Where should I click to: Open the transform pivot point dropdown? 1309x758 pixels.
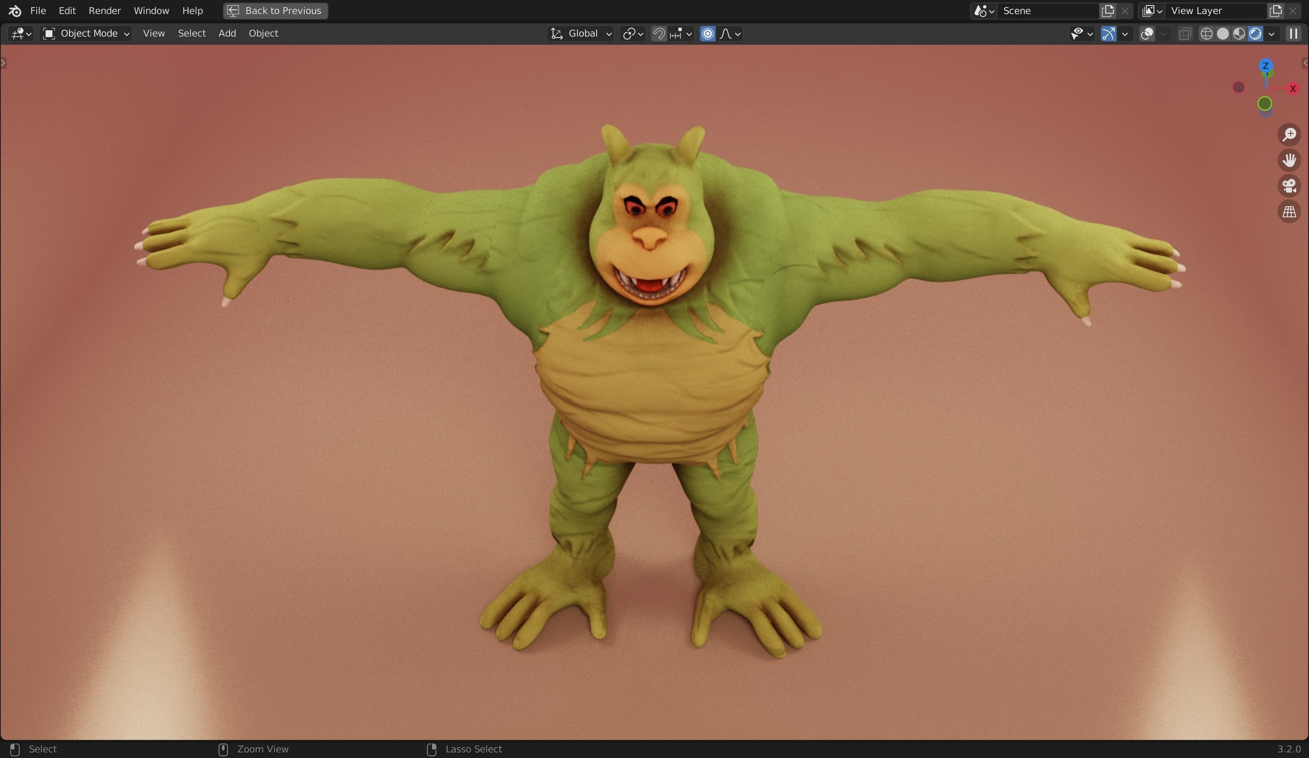coord(633,34)
